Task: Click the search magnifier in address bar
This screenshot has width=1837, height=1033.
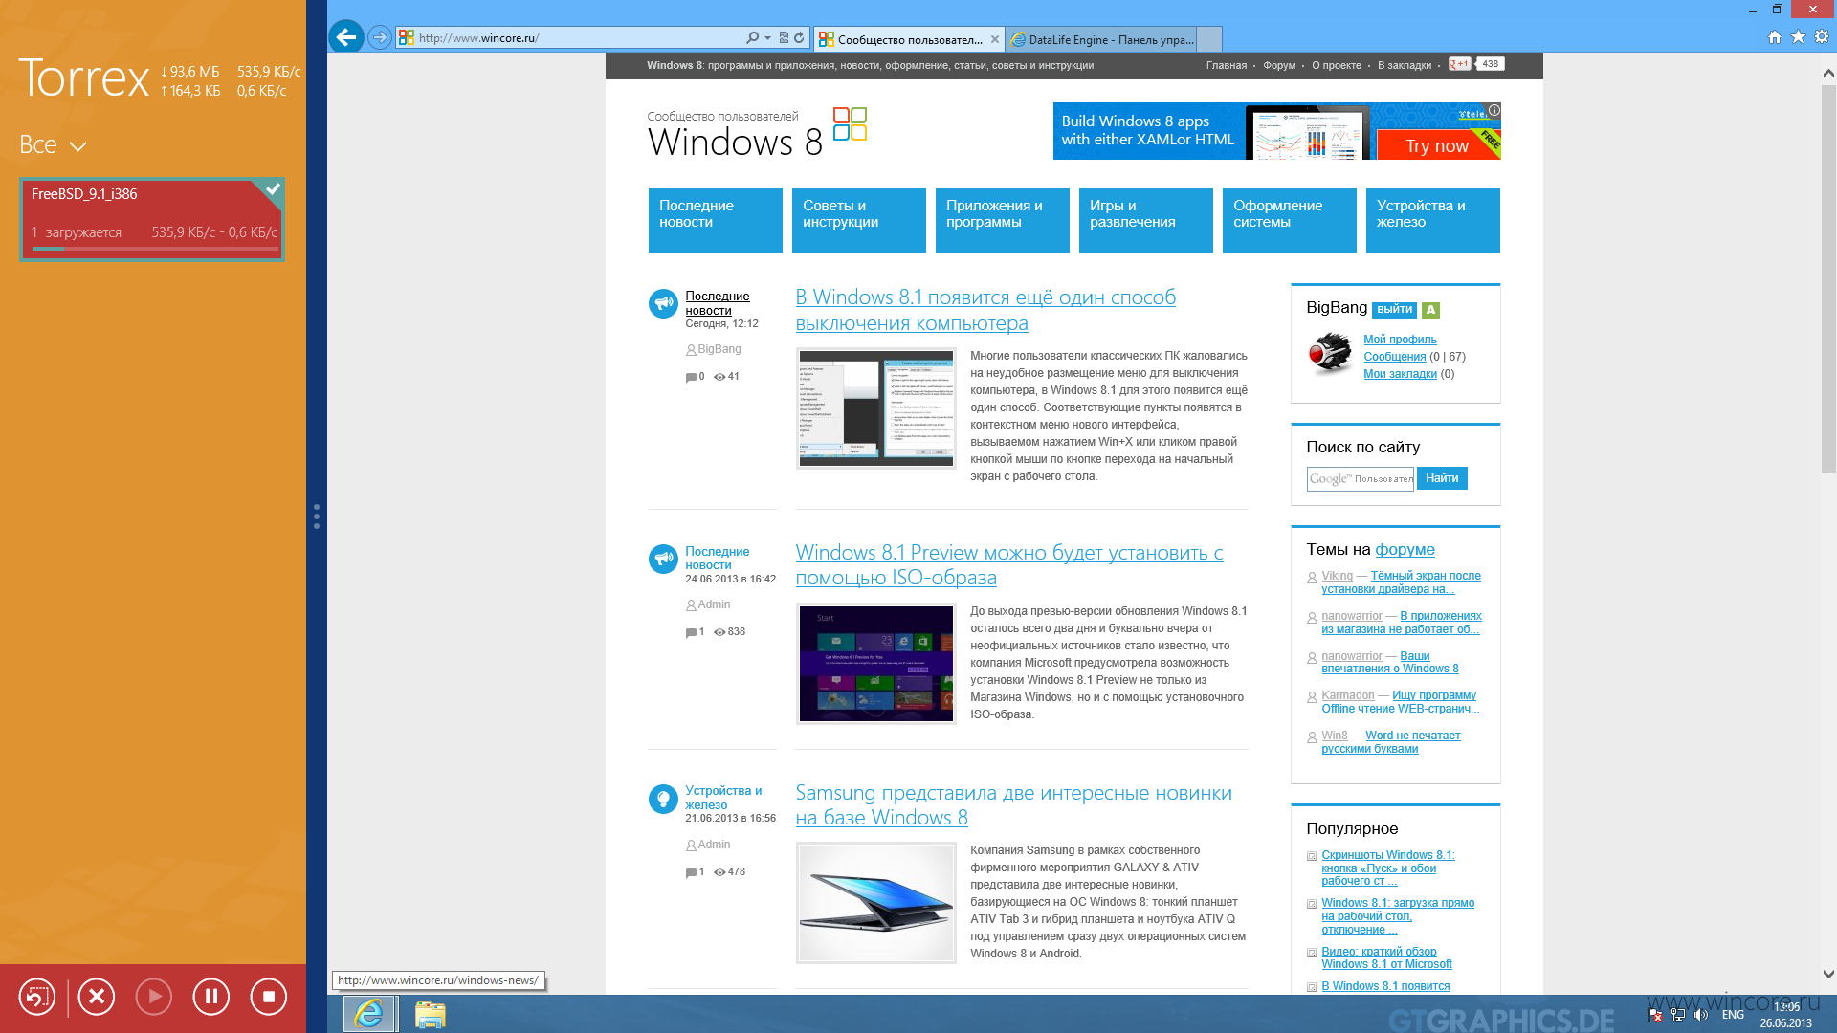Action: 752,38
